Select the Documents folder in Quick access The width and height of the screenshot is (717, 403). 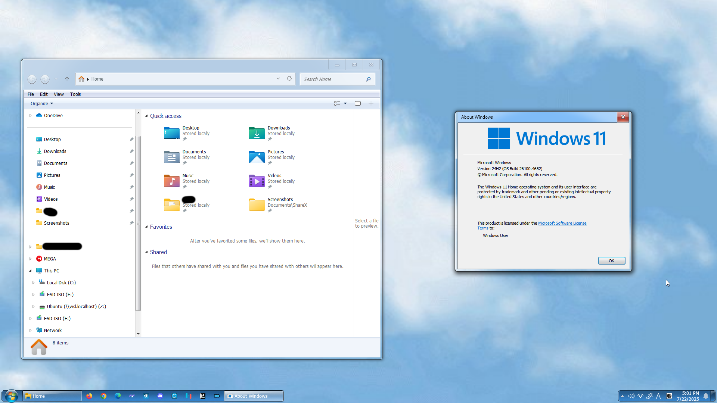(187, 157)
